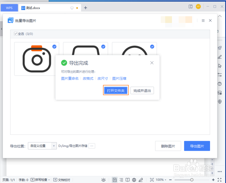Click the zoom out minus button

pyautogui.click(x=170, y=180)
